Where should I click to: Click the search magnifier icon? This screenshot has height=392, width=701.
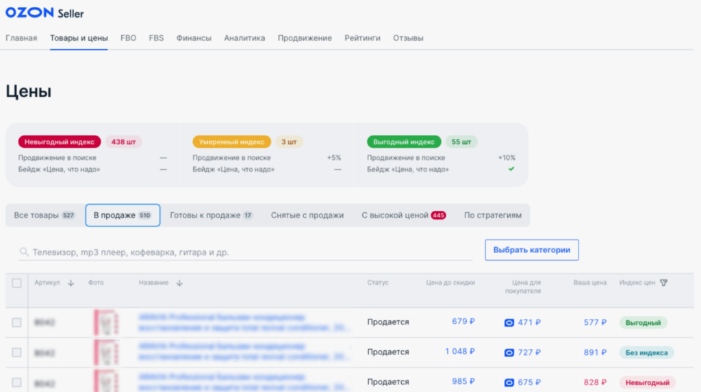click(x=24, y=252)
